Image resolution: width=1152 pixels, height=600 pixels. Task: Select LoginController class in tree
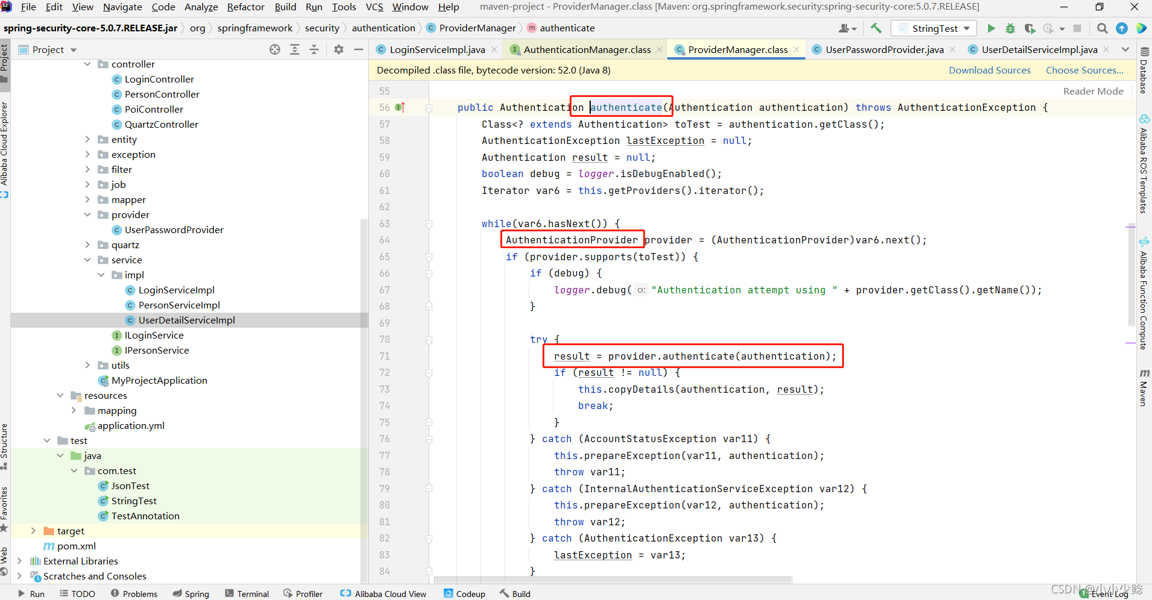(x=159, y=79)
